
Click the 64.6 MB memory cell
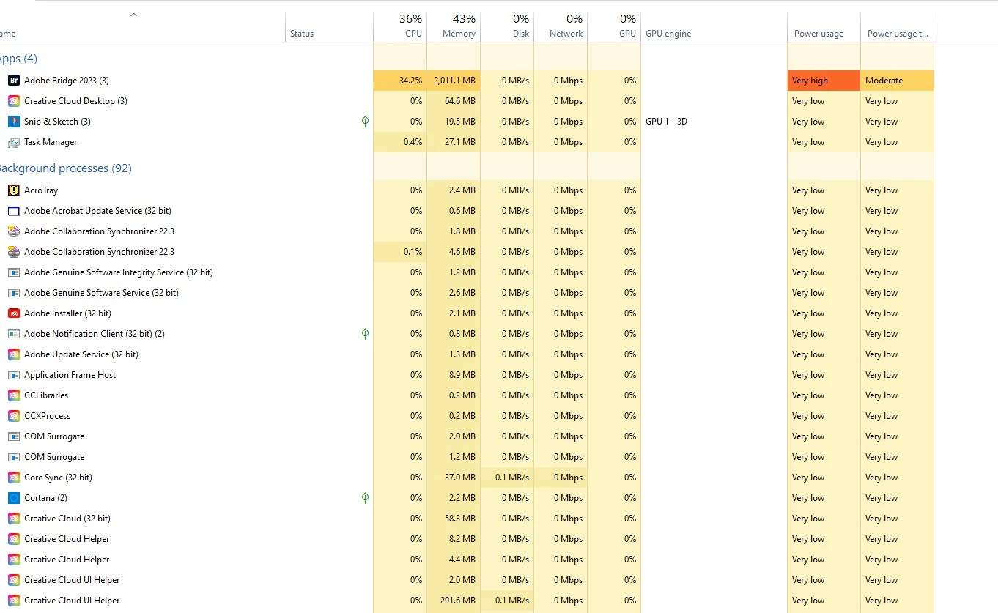(454, 101)
